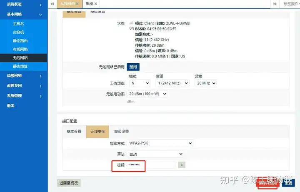300x192 pixels.
Task: Click the 禁用 wireless button
Action: pos(133,67)
